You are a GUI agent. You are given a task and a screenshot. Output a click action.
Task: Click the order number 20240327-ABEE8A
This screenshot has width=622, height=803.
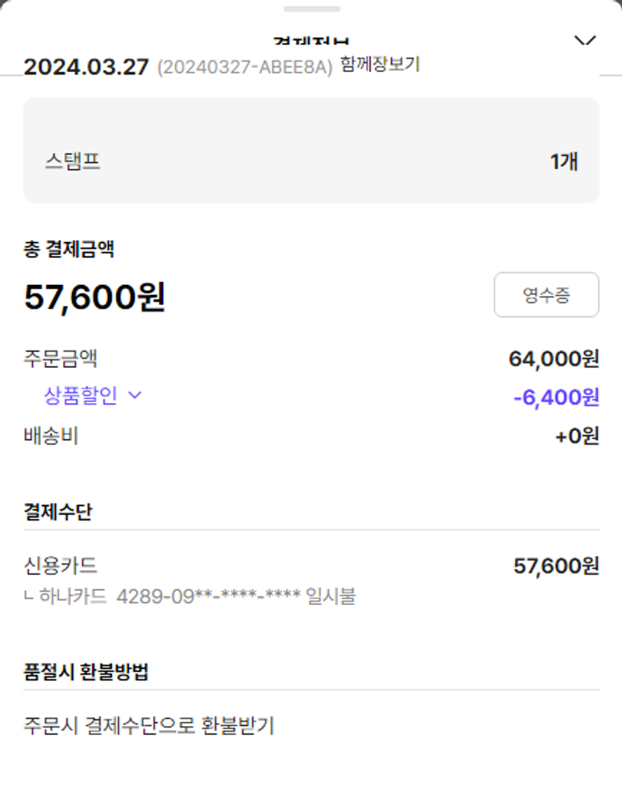click(245, 67)
